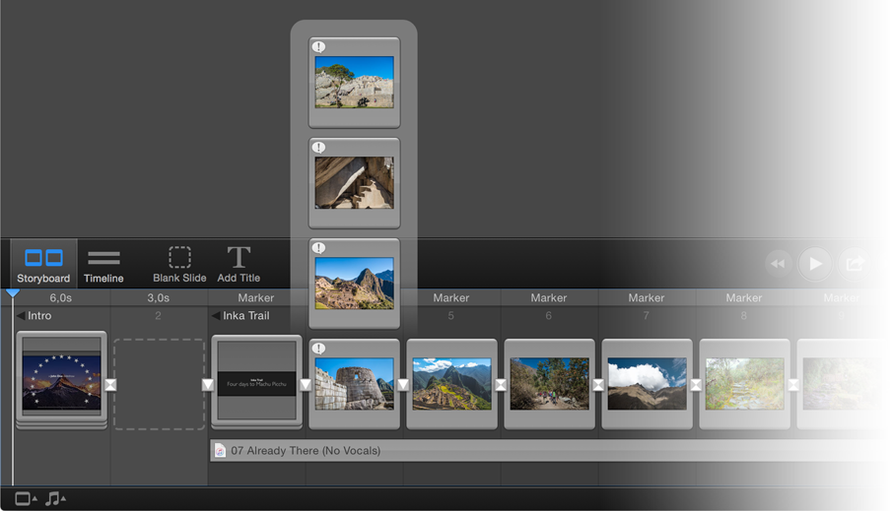The width and height of the screenshot is (891, 511).
Task: Collapse the Intro chapter triangle
Action: click(x=21, y=316)
